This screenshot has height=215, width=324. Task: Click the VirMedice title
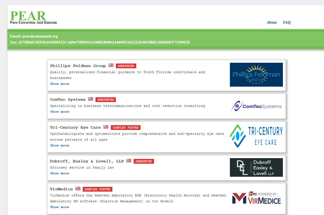62,189
